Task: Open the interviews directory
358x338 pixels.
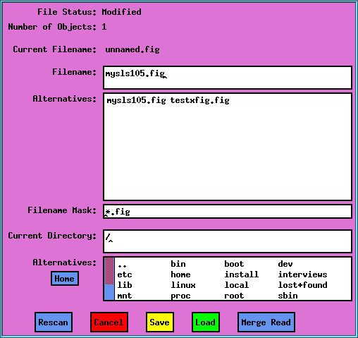Action: (x=302, y=274)
